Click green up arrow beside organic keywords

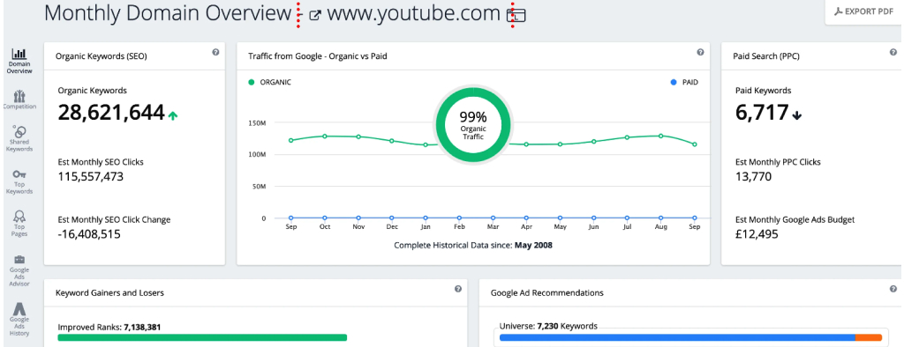(173, 115)
